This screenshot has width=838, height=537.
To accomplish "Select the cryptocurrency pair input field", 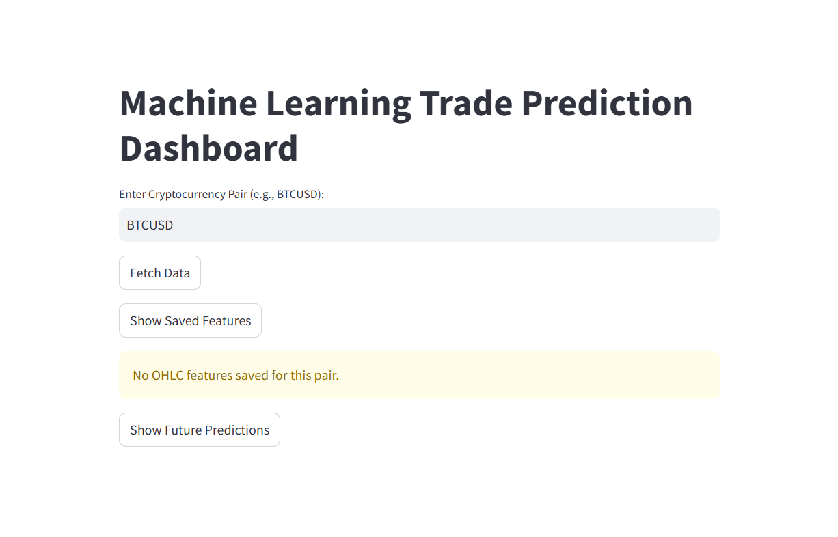I will 419,224.
